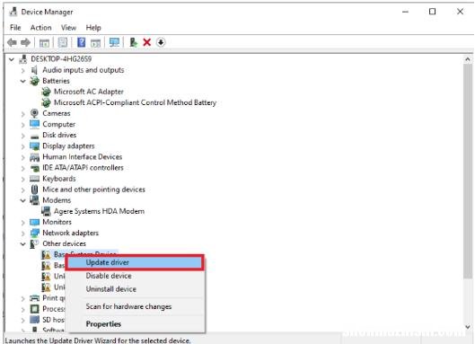Expand Audio inputs and outputs
This screenshot has height=344, width=475.
tap(23, 70)
